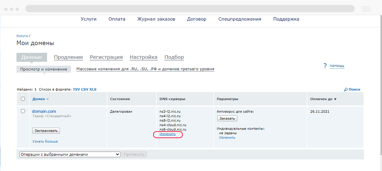Click the page vertical scrollbar

(381, 85)
